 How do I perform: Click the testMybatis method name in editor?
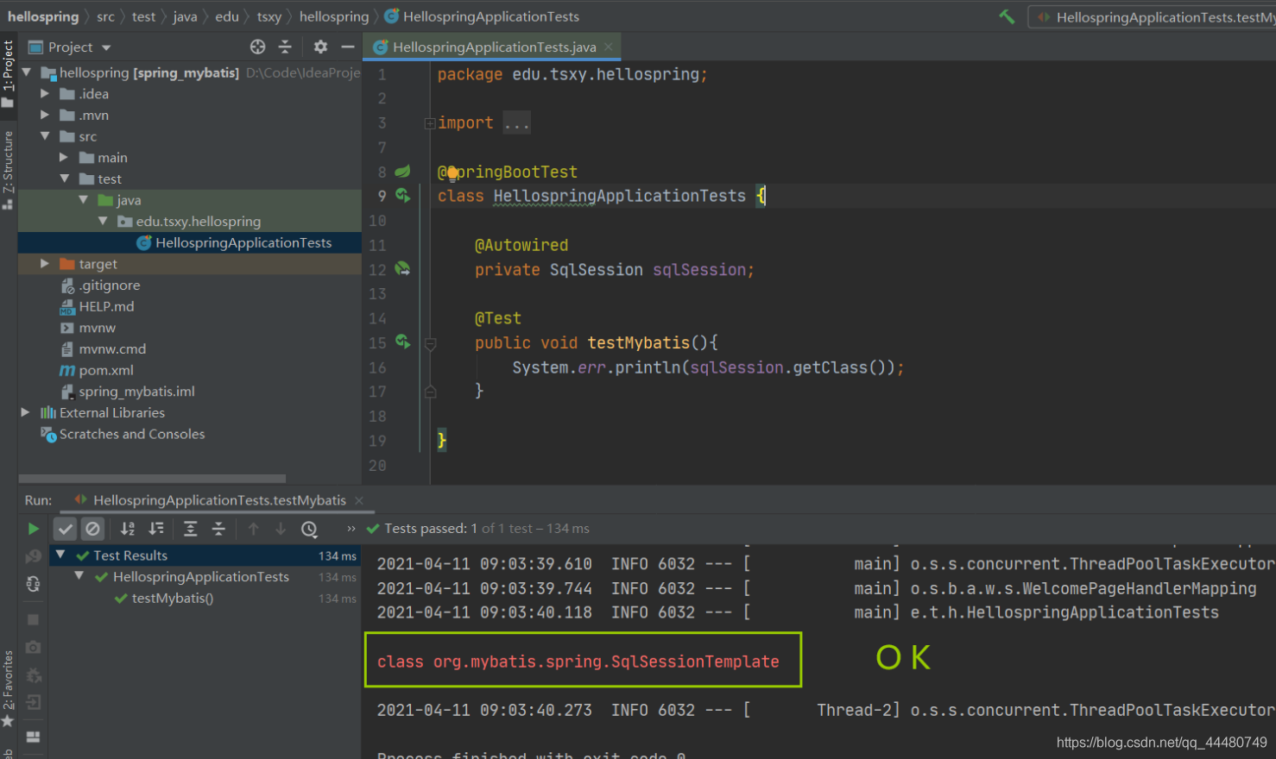(639, 342)
